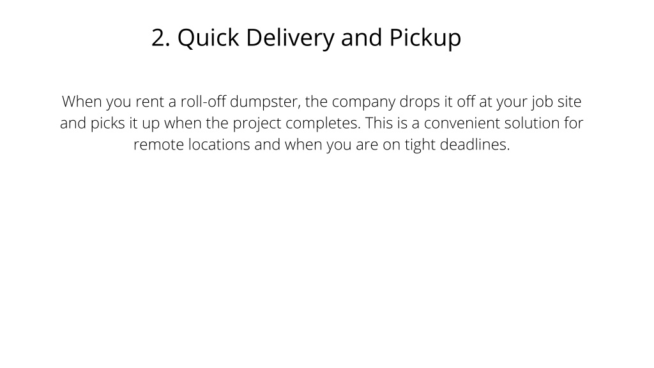Screen dimensions: 654x368
Task: Click the phrase "roll-off" in the paragraph
Action: coord(203,102)
